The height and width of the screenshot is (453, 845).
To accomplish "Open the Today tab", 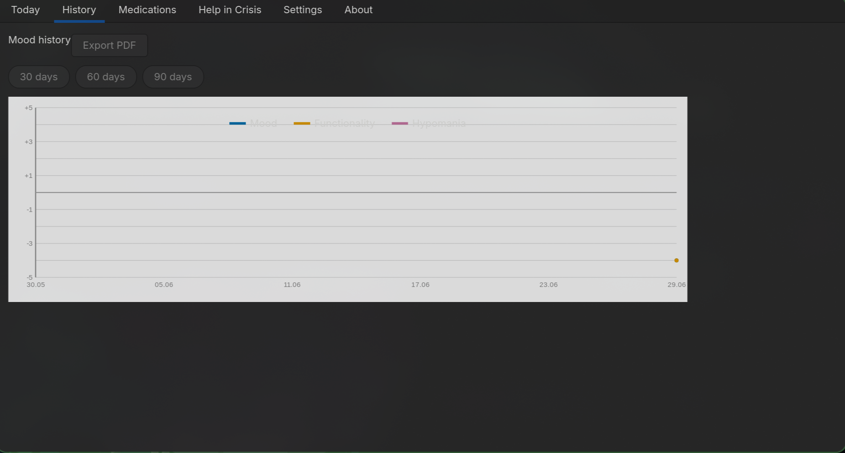I will [x=26, y=10].
